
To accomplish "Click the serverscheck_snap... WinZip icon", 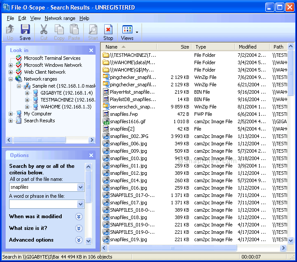I will pyautogui.click(x=106, y=107).
